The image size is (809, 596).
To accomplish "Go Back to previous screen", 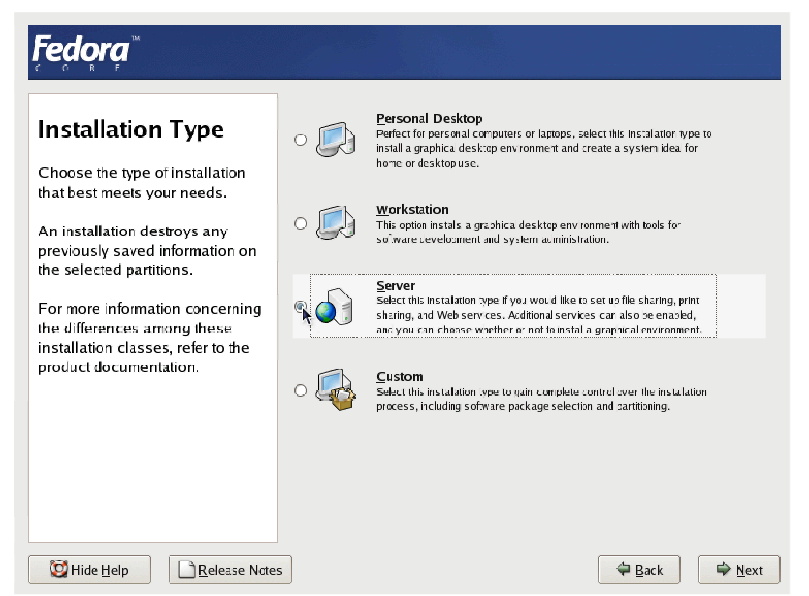I will click(x=639, y=570).
